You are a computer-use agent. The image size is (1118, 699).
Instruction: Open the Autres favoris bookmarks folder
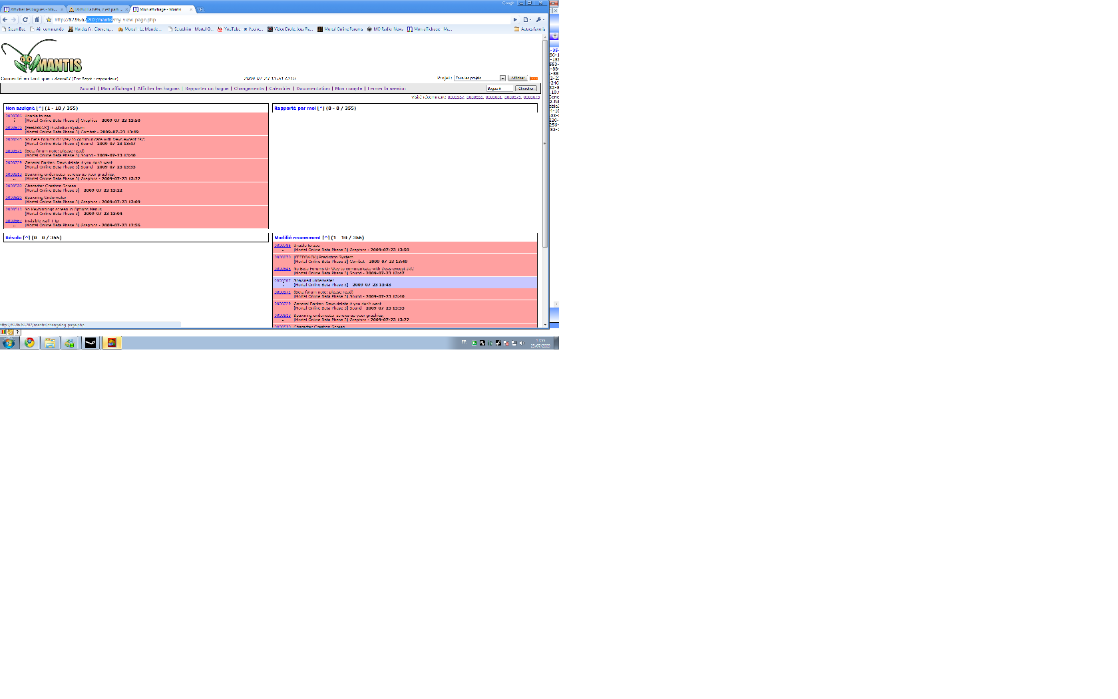(530, 29)
